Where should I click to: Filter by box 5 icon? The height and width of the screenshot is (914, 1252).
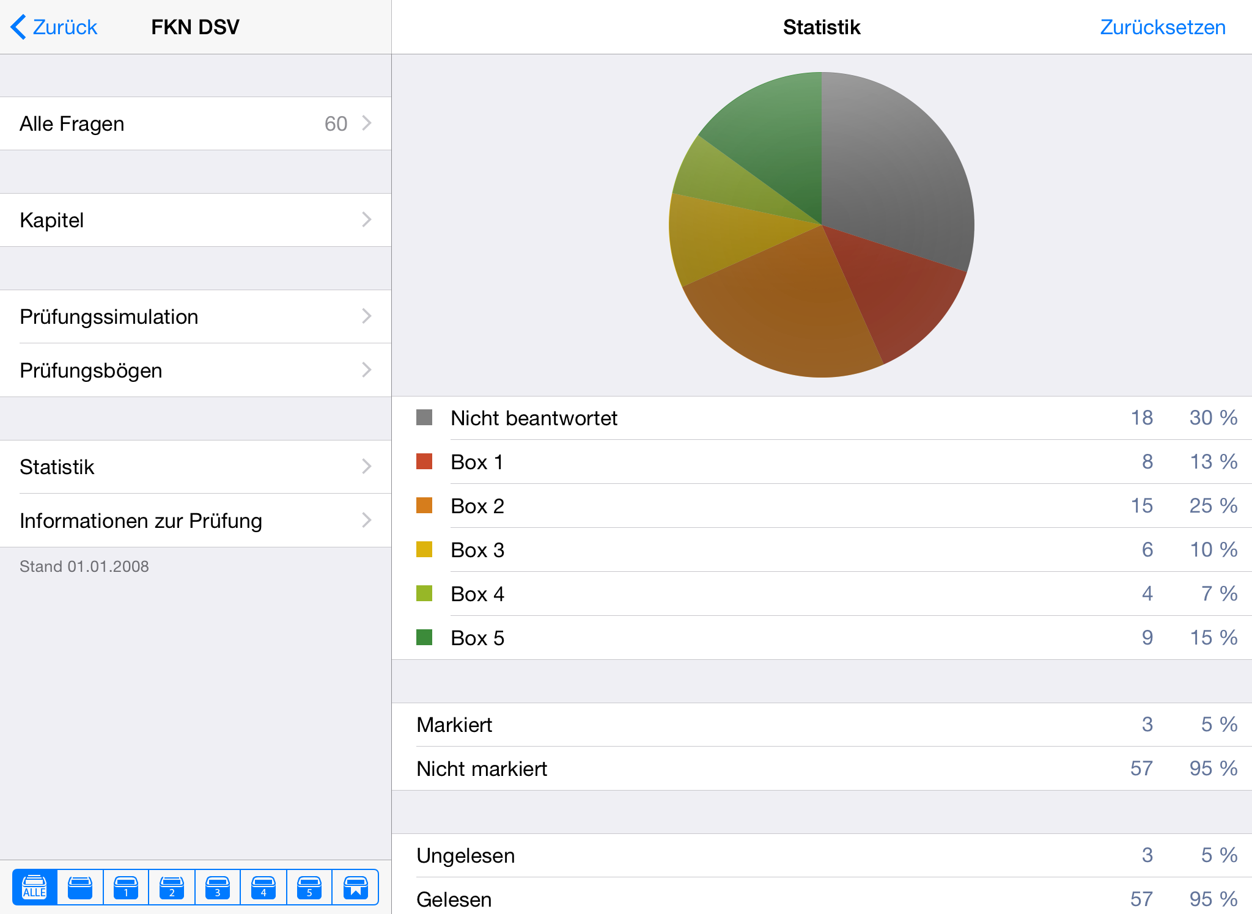tap(309, 887)
